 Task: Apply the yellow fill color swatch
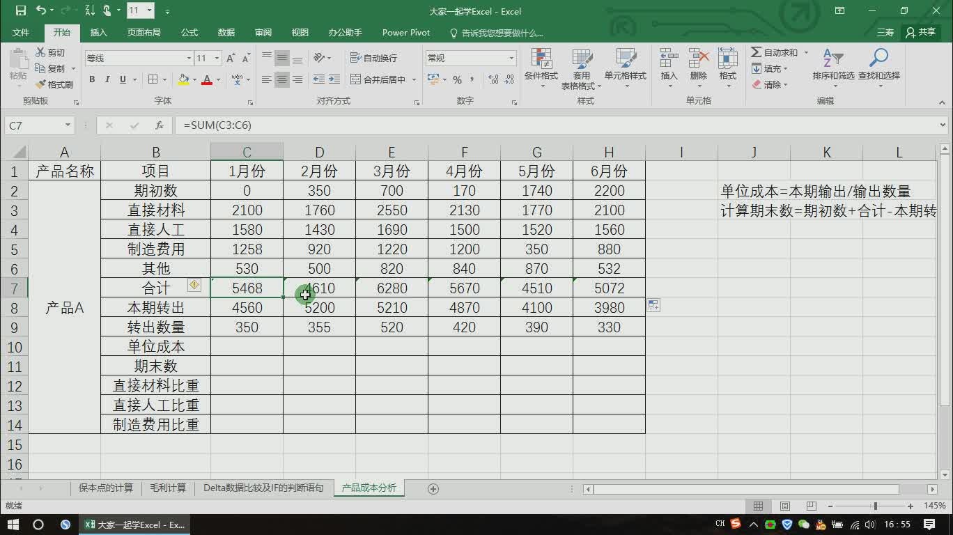pos(183,79)
